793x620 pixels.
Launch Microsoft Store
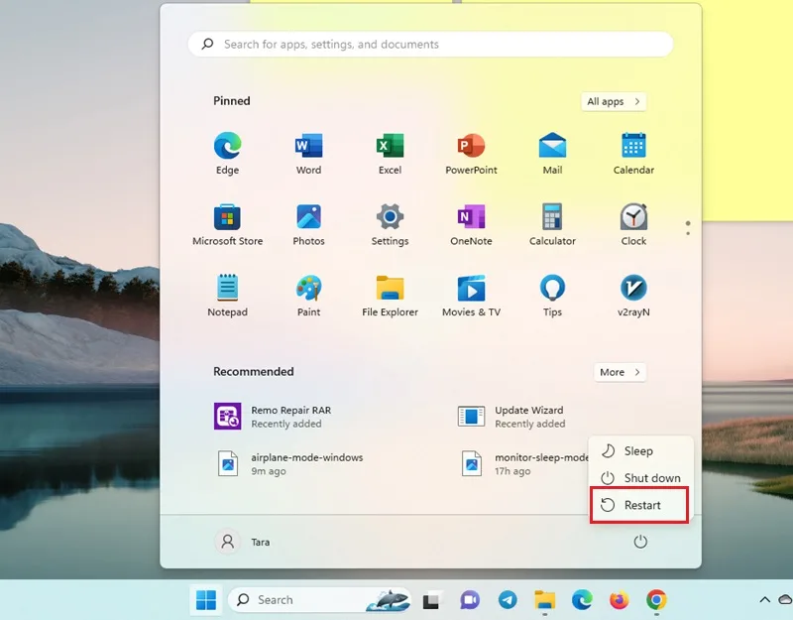point(228,225)
